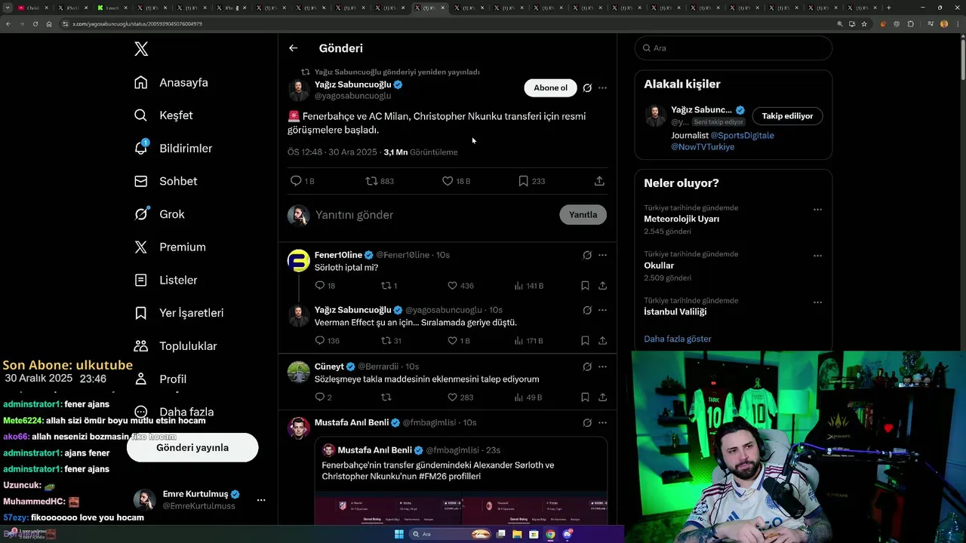Repost Veerman Effect post showing 31

pyautogui.click(x=386, y=341)
